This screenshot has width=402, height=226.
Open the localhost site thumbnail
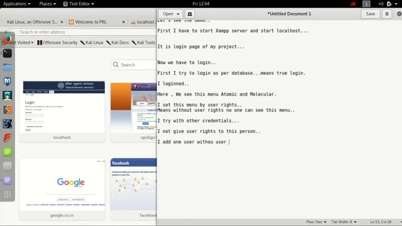pyautogui.click(x=62, y=111)
